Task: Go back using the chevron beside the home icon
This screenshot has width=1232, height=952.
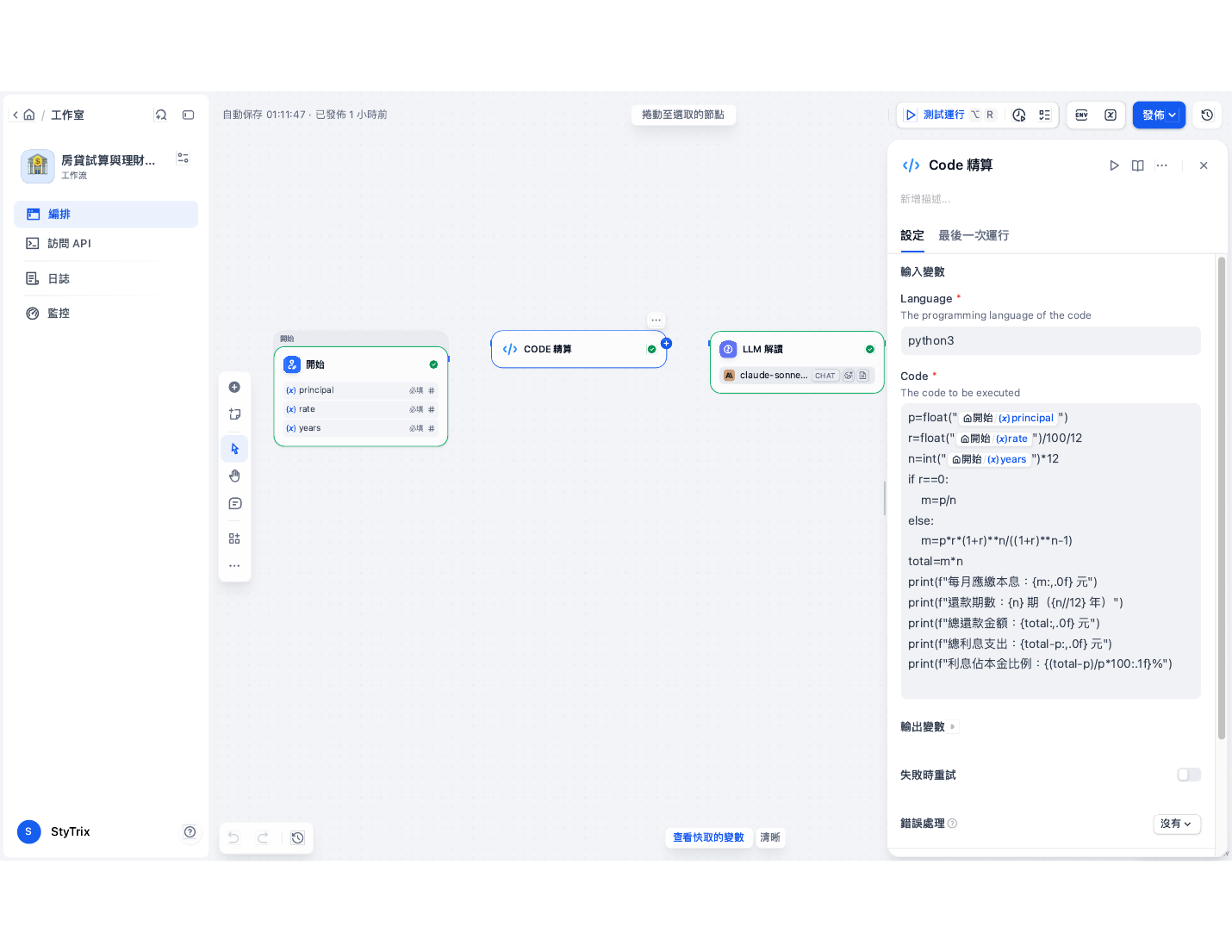Action: 16,115
